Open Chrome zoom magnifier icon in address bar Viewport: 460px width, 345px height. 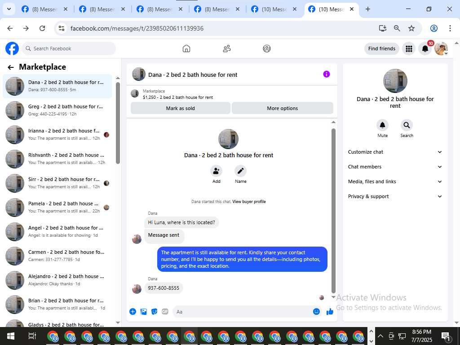(397, 28)
